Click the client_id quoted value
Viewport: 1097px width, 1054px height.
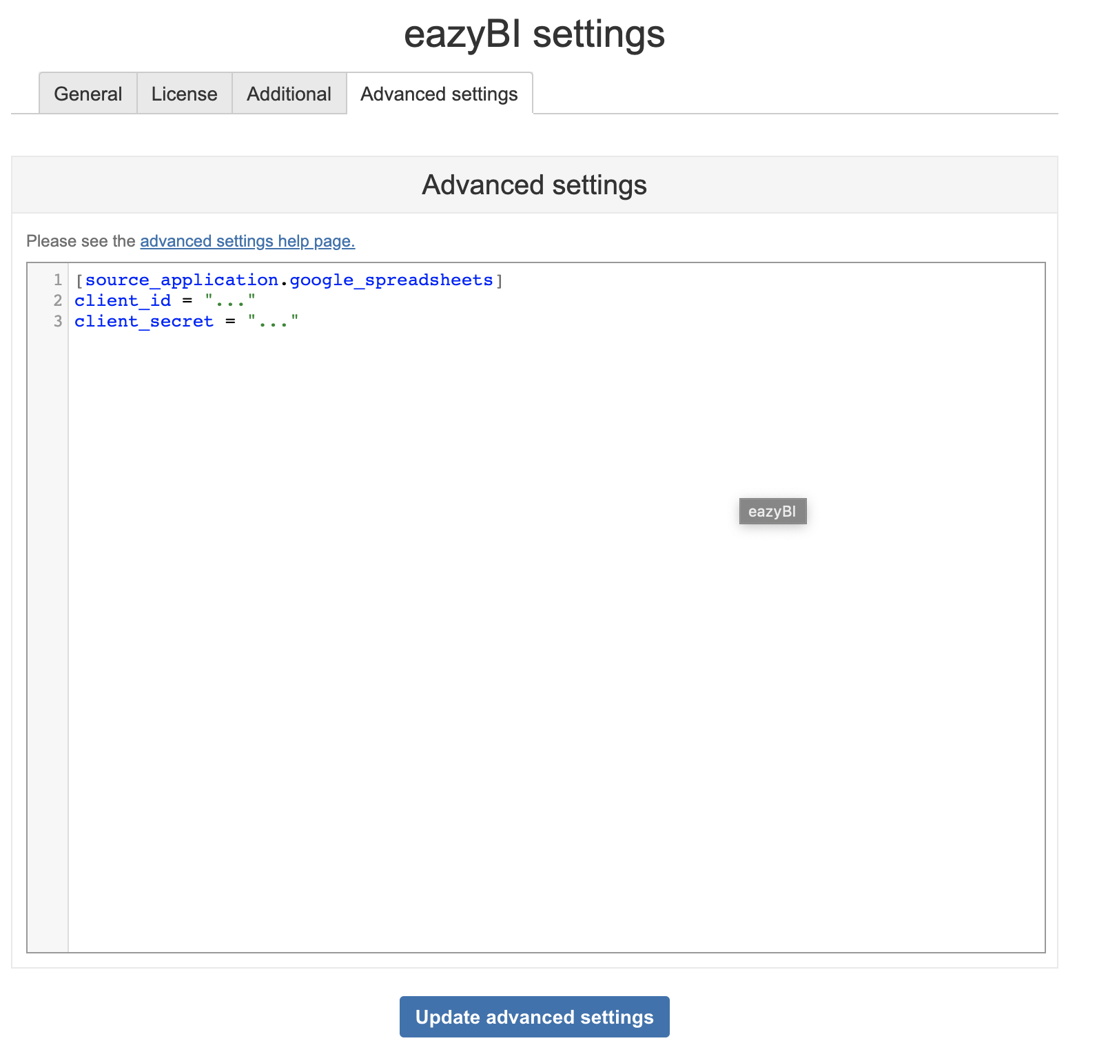point(230,301)
